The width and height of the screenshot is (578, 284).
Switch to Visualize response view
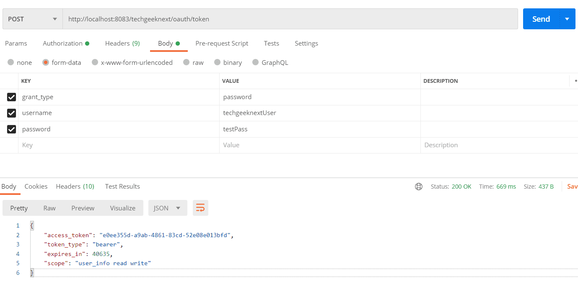point(123,208)
